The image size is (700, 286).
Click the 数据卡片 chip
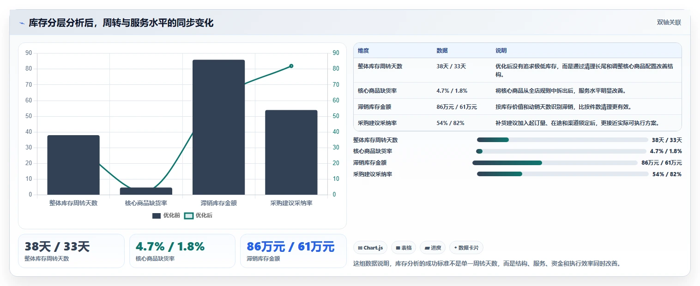(466, 248)
